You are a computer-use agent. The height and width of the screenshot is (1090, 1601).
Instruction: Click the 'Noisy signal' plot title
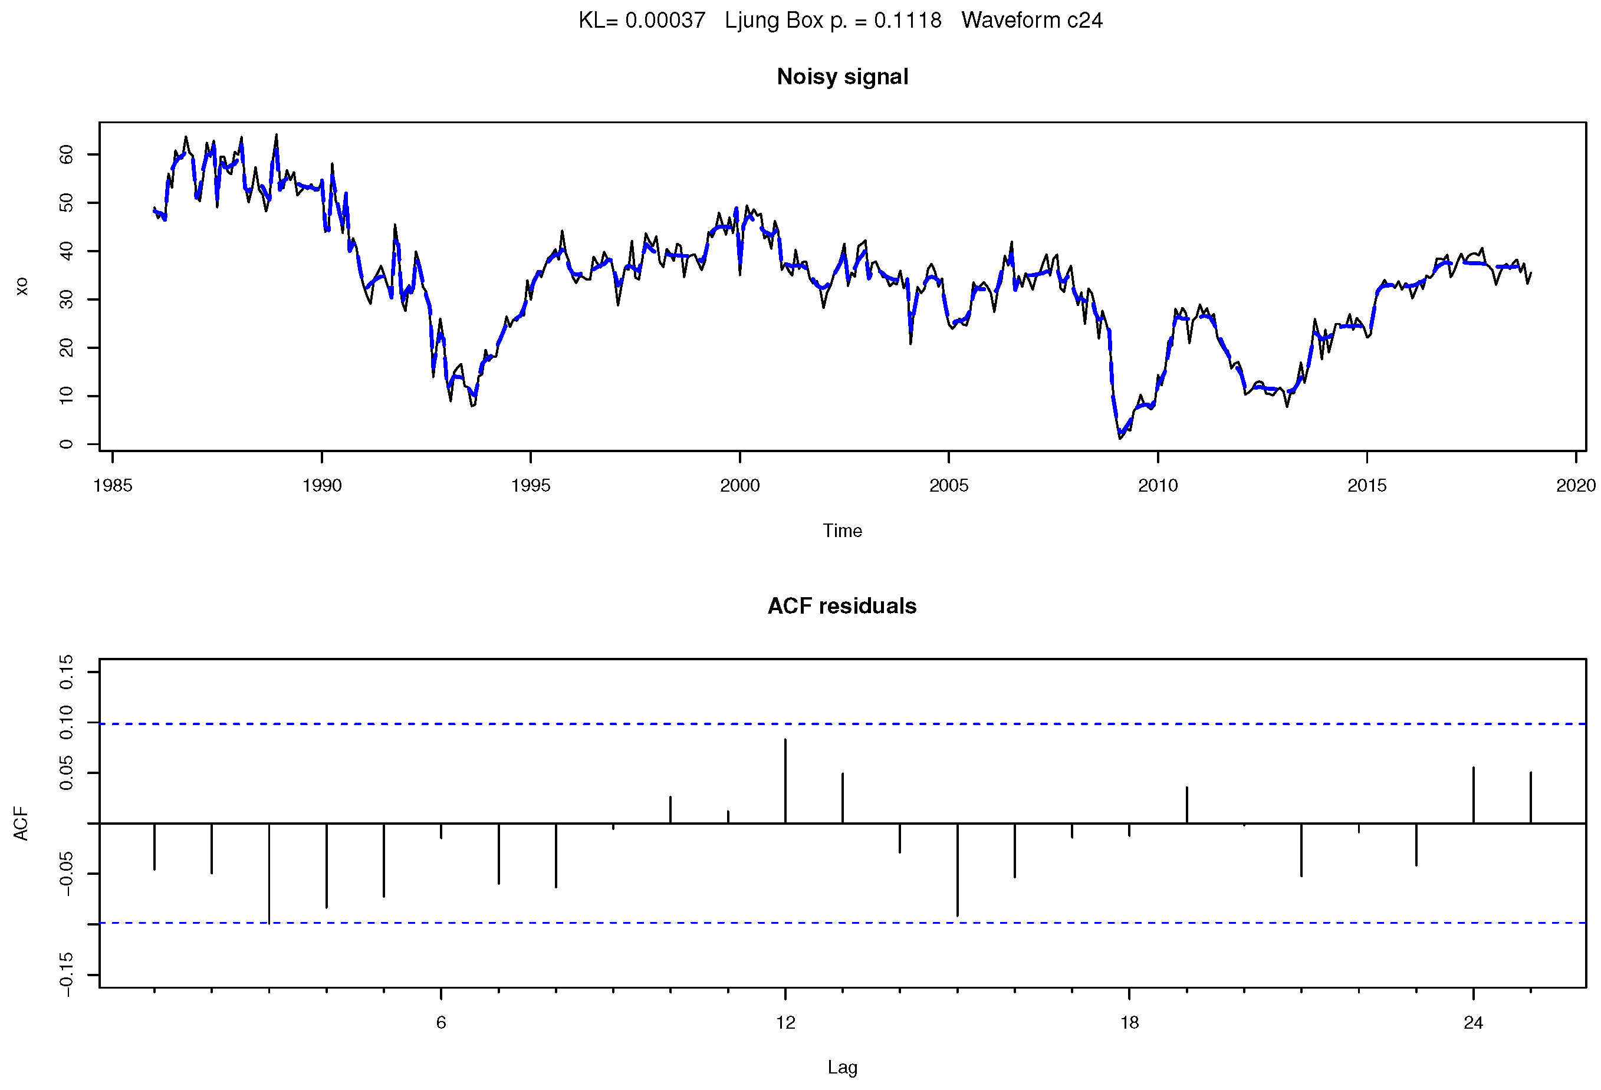(x=842, y=77)
